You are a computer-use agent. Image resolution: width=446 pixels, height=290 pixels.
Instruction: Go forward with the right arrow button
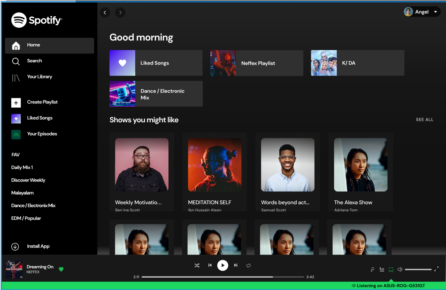120,12
